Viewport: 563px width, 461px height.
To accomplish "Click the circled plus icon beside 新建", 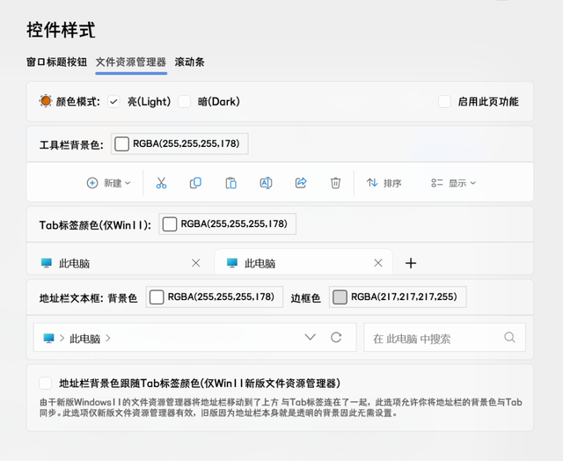I will (x=92, y=183).
